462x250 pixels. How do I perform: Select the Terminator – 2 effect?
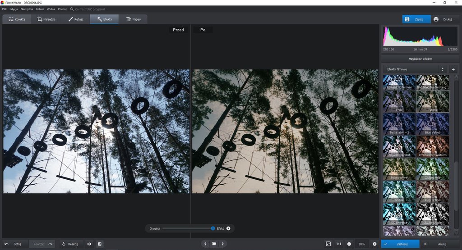point(399,124)
